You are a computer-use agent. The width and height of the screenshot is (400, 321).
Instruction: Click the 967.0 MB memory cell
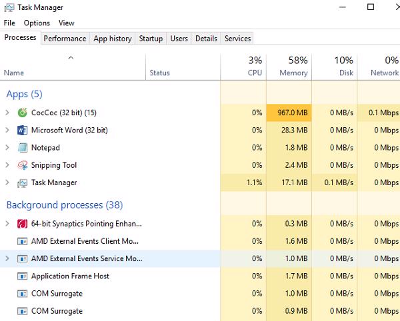(289, 113)
